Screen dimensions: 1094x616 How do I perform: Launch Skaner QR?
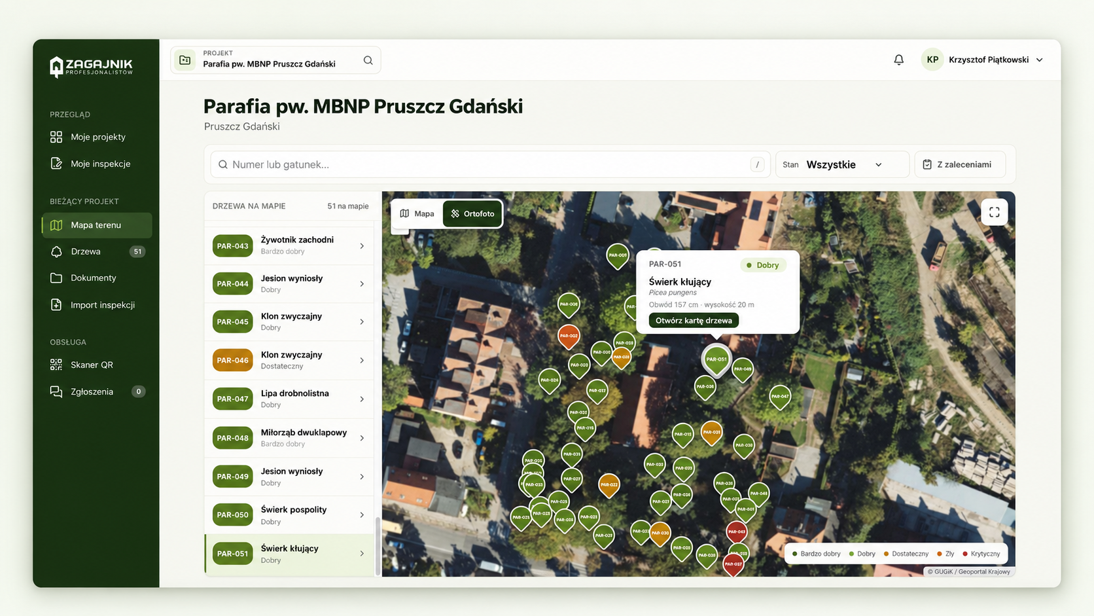(97, 365)
